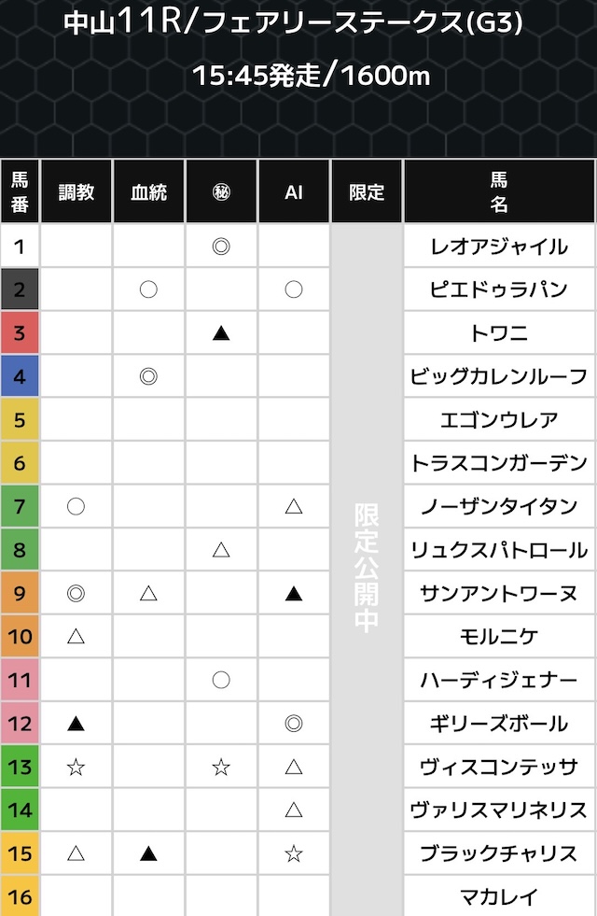Image resolution: width=597 pixels, height=916 pixels.
Task: Select the 血統 column header
Action: point(148,191)
